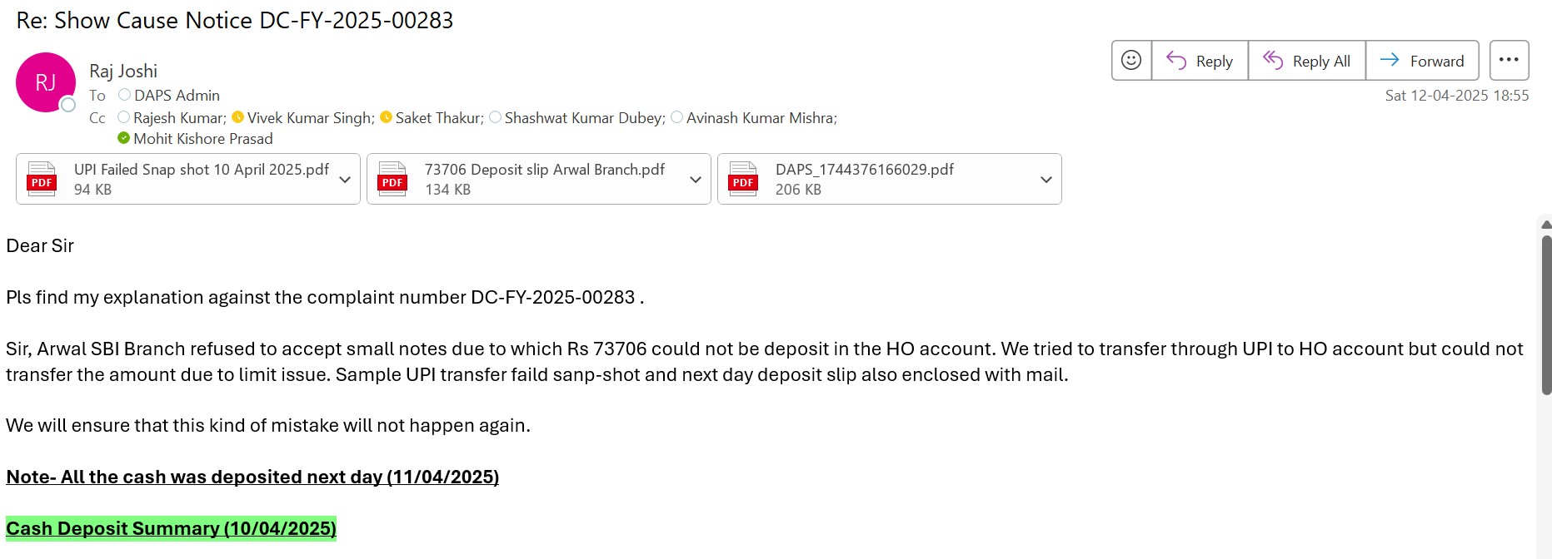Select Rajesh Kumar in the Cc line
The height and width of the screenshot is (559, 1552).
[x=178, y=118]
